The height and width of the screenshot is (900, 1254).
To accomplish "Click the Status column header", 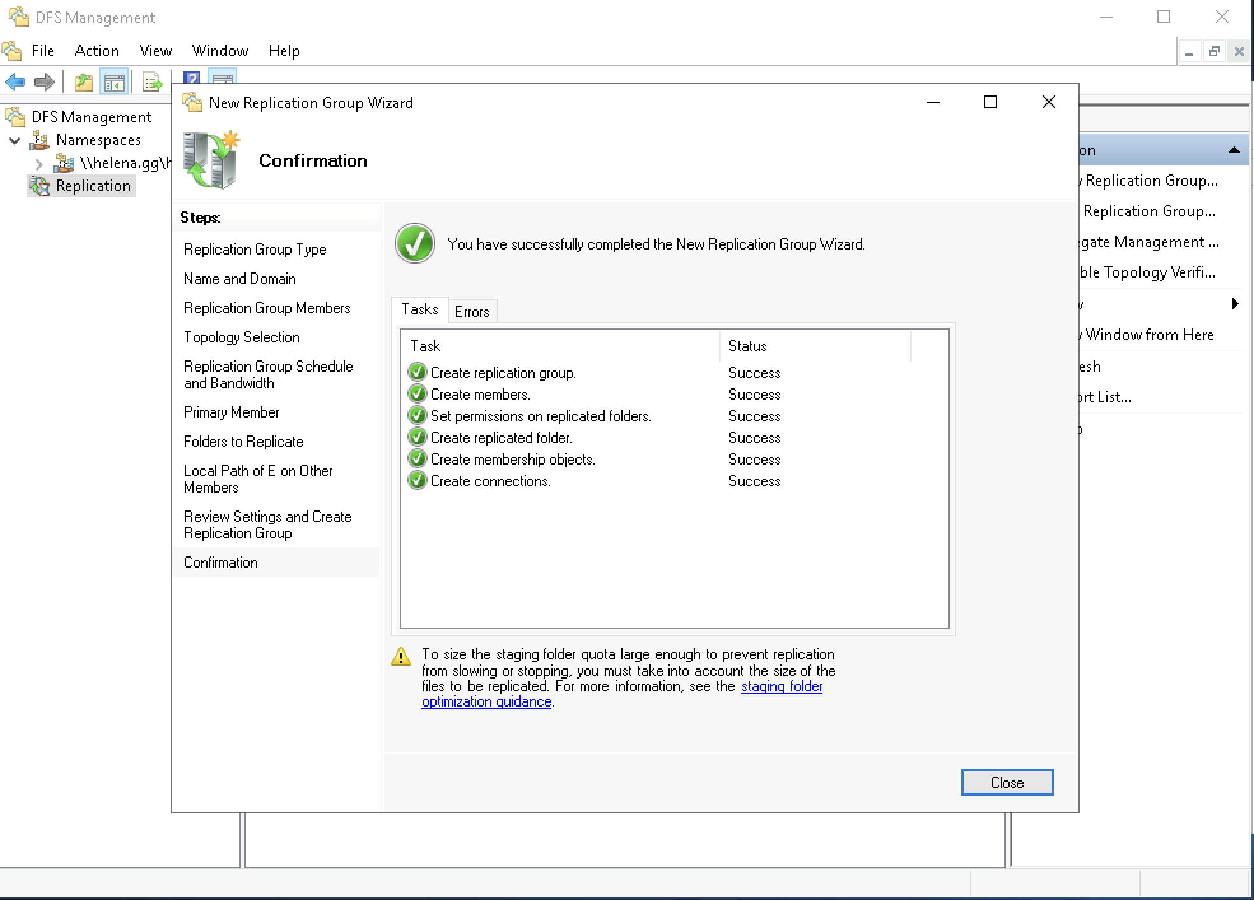I will (x=747, y=346).
